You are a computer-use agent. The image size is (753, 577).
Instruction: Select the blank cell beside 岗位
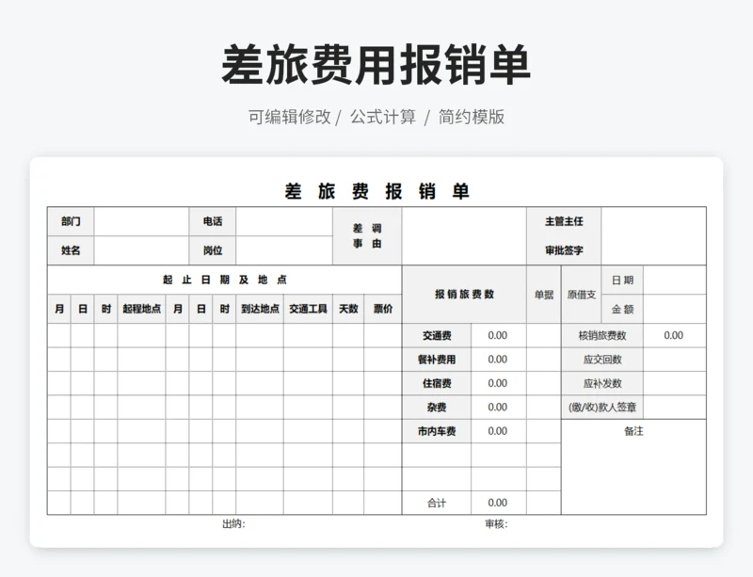click(283, 250)
